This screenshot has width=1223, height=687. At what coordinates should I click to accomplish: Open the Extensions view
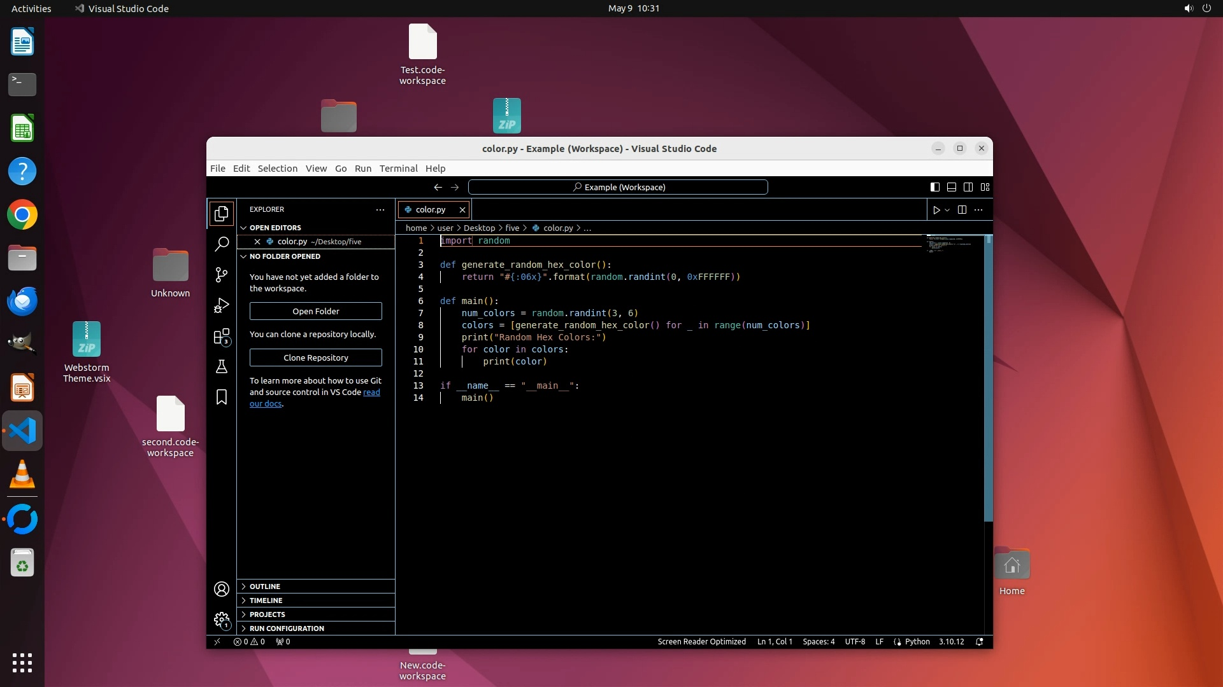coord(221,337)
